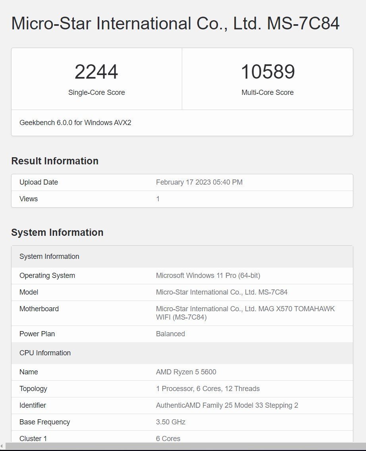Viewport: 366px width, 451px height.
Task: Click the Views row label
Action: tap(29, 199)
